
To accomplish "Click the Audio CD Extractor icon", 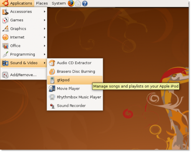I will coord(52,63).
